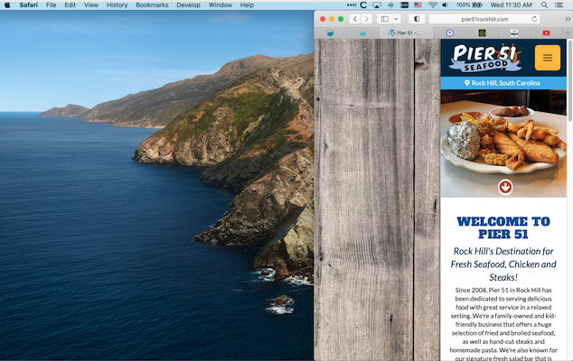Open the View menu
573x361 pixels.
[x=91, y=5]
